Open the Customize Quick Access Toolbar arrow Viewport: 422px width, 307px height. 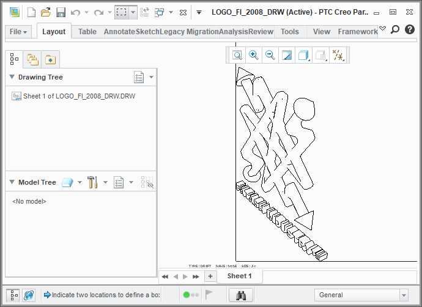(199, 12)
